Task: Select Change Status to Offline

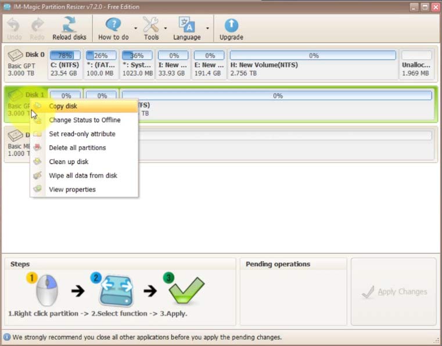Action: tap(84, 120)
